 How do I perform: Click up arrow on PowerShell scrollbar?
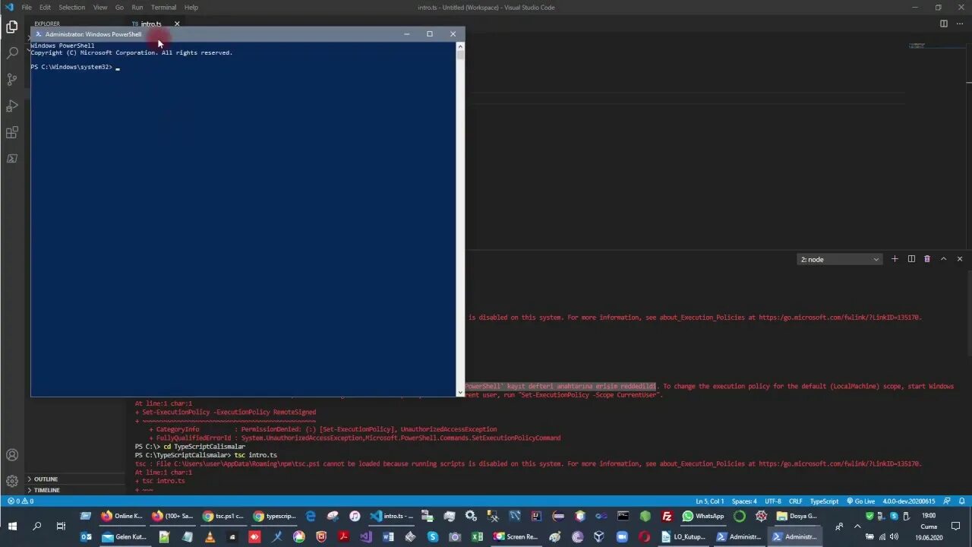coord(459,46)
